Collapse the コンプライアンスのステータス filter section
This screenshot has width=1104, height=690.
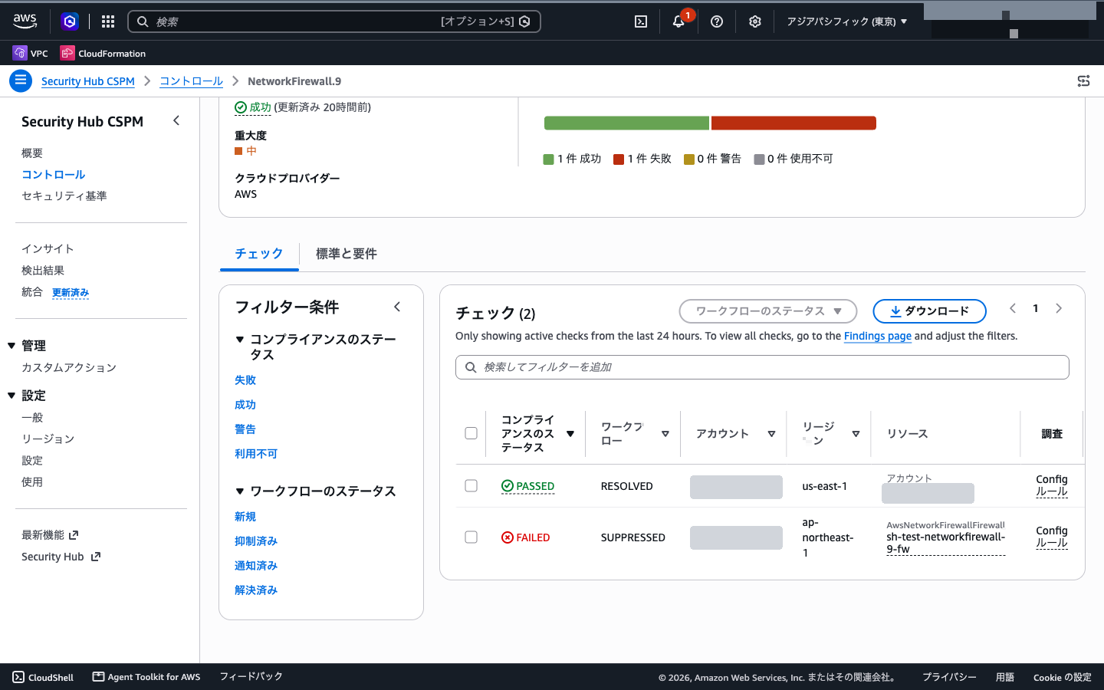240,339
